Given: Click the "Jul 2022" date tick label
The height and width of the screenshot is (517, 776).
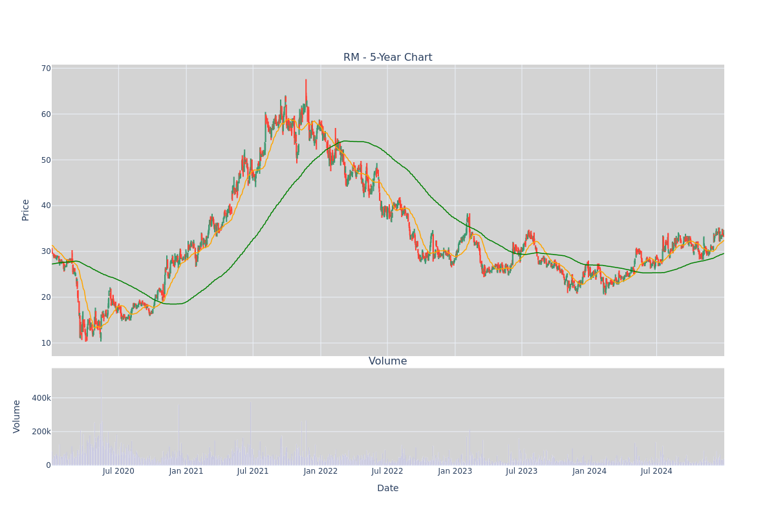Looking at the screenshot, I should pos(387,471).
